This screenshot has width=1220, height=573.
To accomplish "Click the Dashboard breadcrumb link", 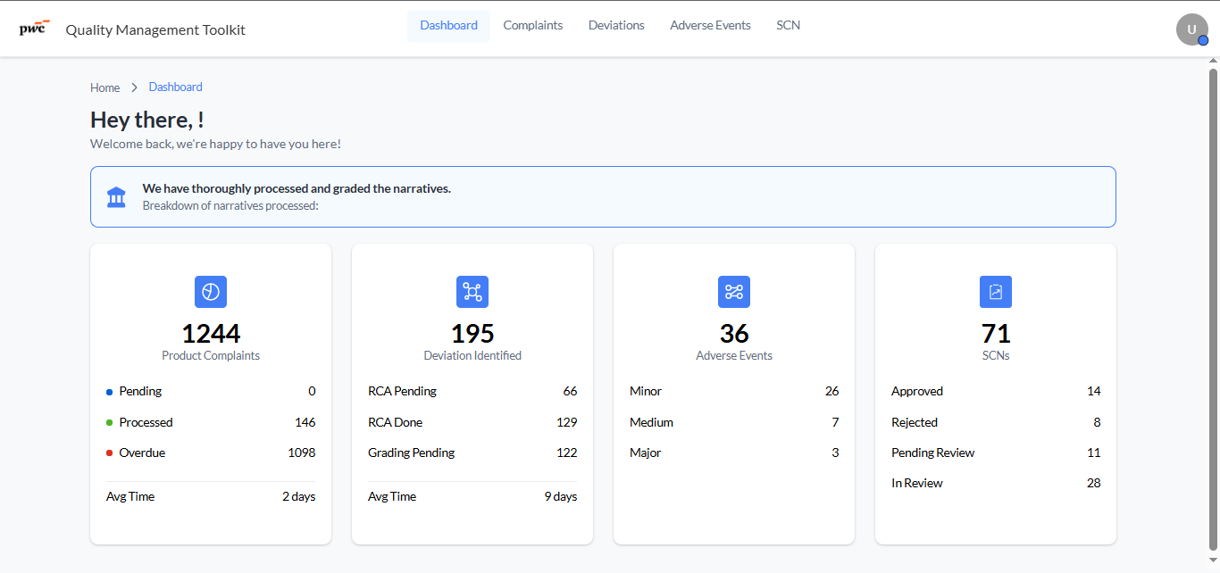I will (x=176, y=87).
